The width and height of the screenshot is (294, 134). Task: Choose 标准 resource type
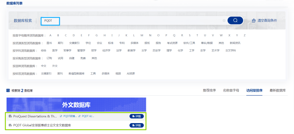[111, 43]
